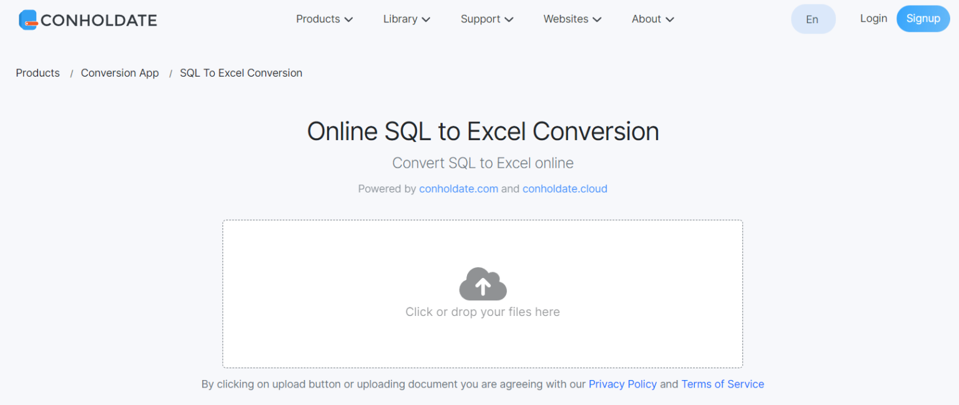
Task: Go to Products via the breadcrumb
Action: click(x=37, y=73)
